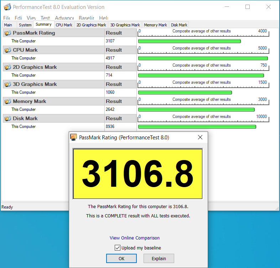The height and width of the screenshot is (268, 280).
Task: Minimize the PerformanceTest window
Action: click(x=227, y=7)
